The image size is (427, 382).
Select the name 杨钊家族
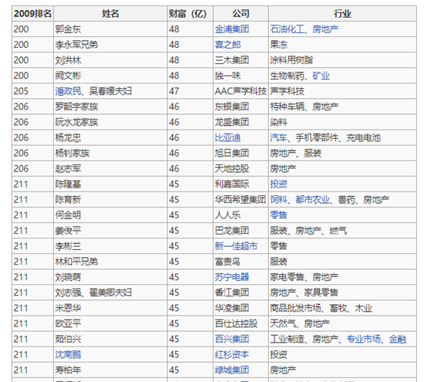(72, 154)
